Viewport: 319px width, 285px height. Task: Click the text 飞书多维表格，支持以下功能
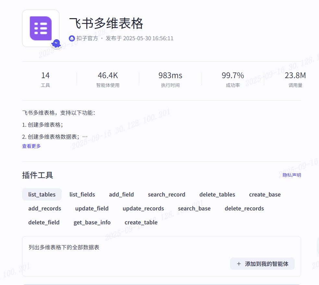click(x=59, y=113)
